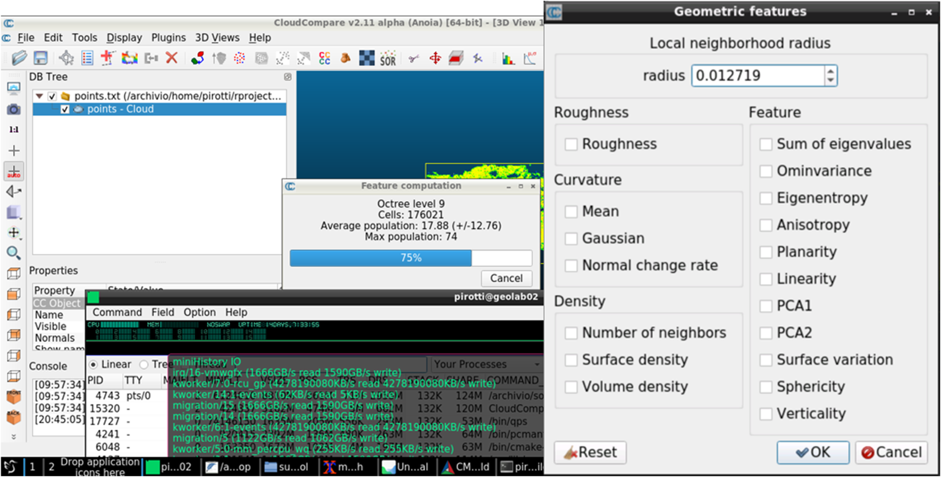Image resolution: width=941 pixels, height=477 pixels.
Task: Select the Tree radio button
Action: 144,364
